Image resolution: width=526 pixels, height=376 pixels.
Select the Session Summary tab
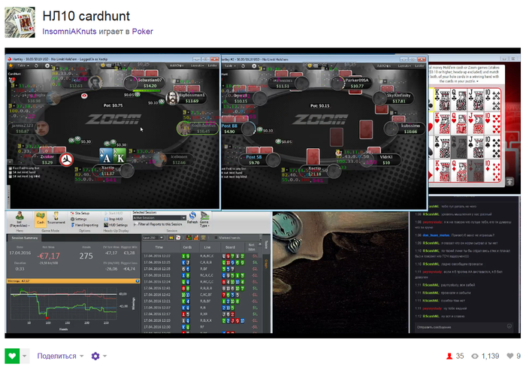coord(25,238)
